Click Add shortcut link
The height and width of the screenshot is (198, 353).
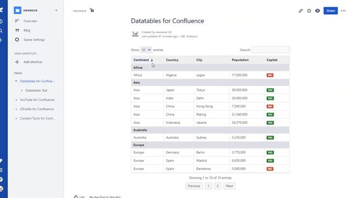33,62
